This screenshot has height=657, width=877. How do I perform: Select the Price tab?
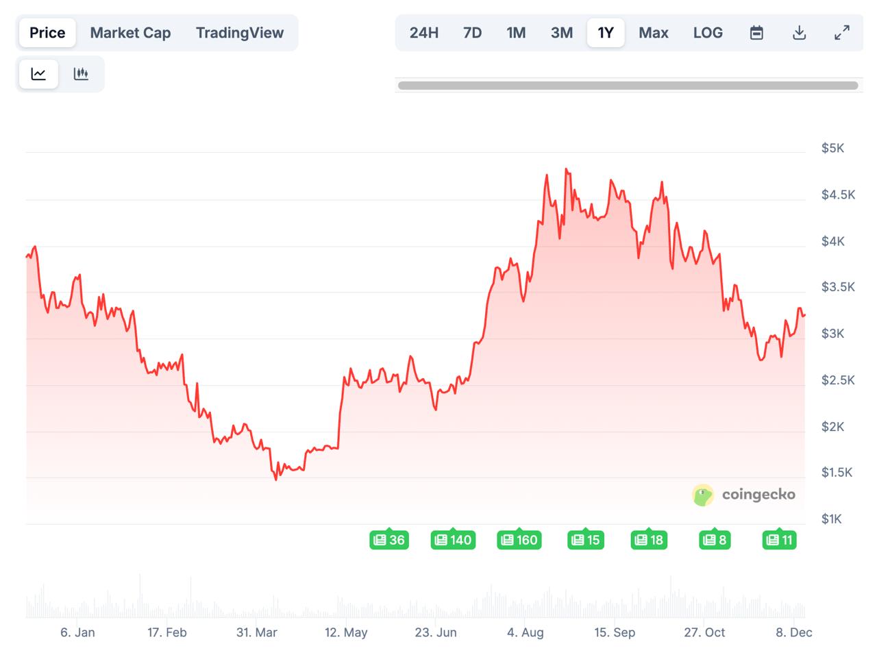[x=47, y=32]
